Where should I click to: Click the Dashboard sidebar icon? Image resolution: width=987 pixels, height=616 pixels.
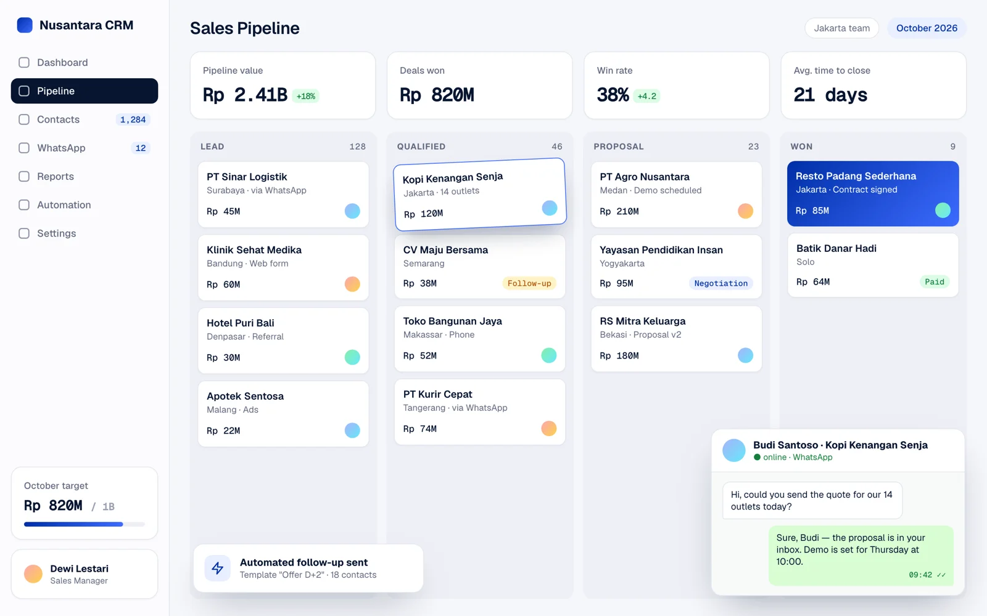(24, 62)
